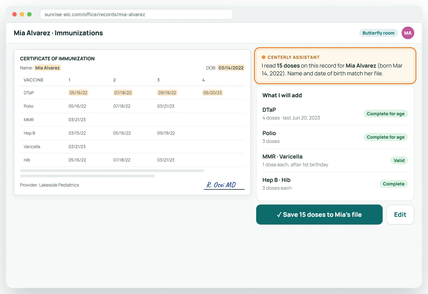Click 4 doses · last Jun 20, 2023 text
This screenshot has height=294, width=428.
291,118
